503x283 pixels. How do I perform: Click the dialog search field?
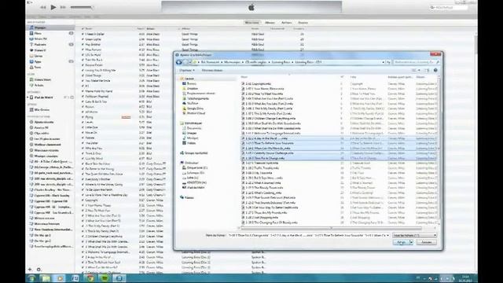click(416, 62)
